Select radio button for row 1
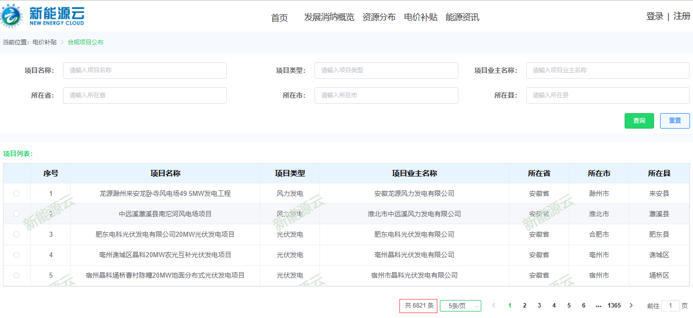693x318 pixels. click(16, 193)
